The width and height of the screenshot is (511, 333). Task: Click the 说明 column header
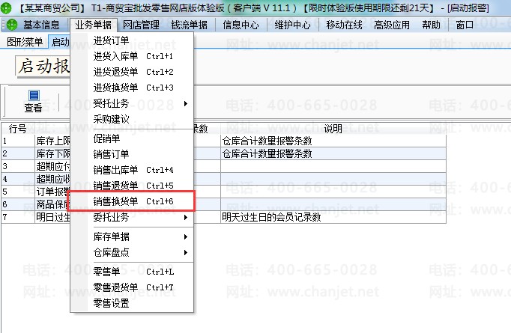pyautogui.click(x=333, y=129)
